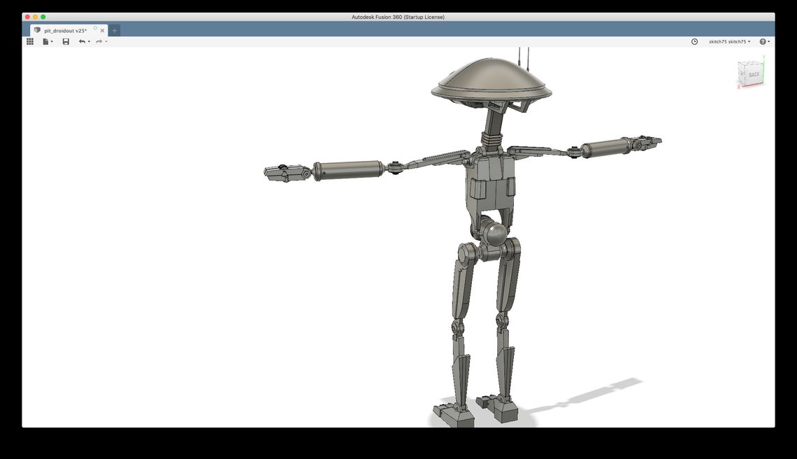
Task: Undo the last action
Action: click(x=81, y=41)
